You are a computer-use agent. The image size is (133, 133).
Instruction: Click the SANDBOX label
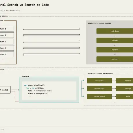tap(25, 77)
